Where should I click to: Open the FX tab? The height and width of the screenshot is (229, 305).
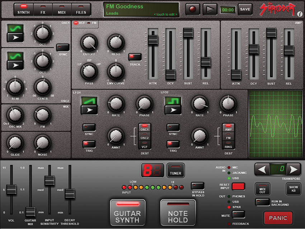(43, 10)
